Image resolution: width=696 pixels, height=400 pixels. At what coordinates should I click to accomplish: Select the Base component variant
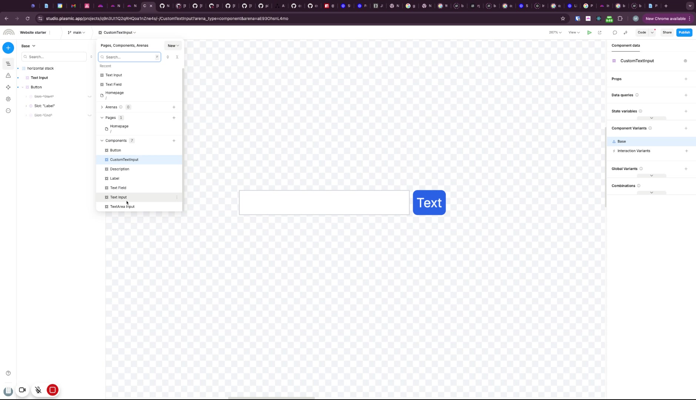[x=622, y=141]
